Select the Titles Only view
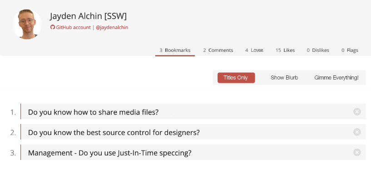This screenshot has height=170, width=371. click(x=236, y=78)
